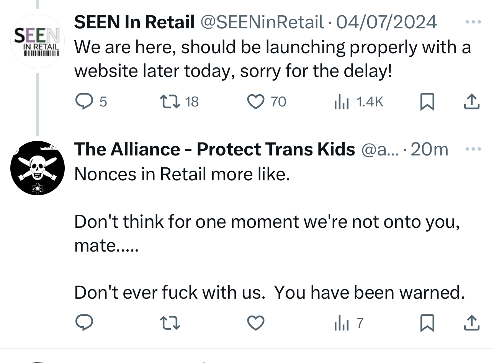Like the SEEN In Retail tweet

pyautogui.click(x=255, y=101)
